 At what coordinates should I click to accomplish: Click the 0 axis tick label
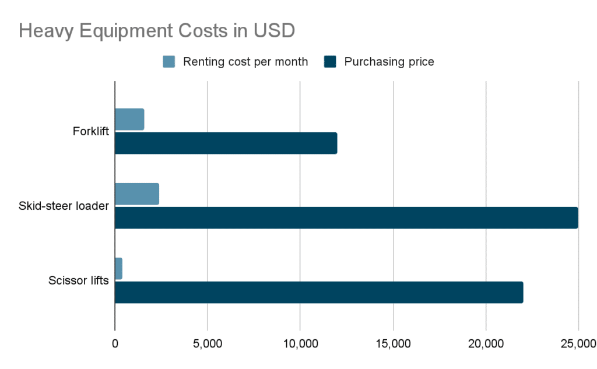115,344
